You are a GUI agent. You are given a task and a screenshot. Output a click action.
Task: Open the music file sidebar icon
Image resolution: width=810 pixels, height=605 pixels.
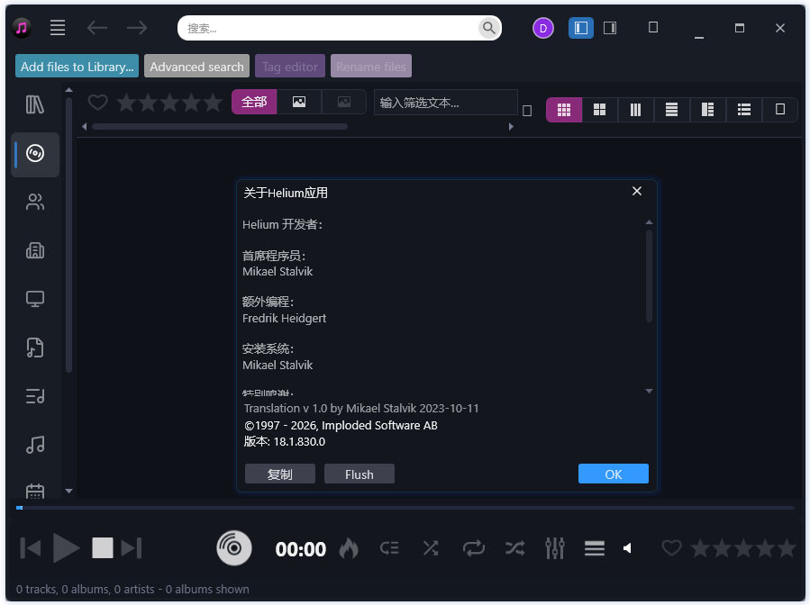(x=35, y=348)
